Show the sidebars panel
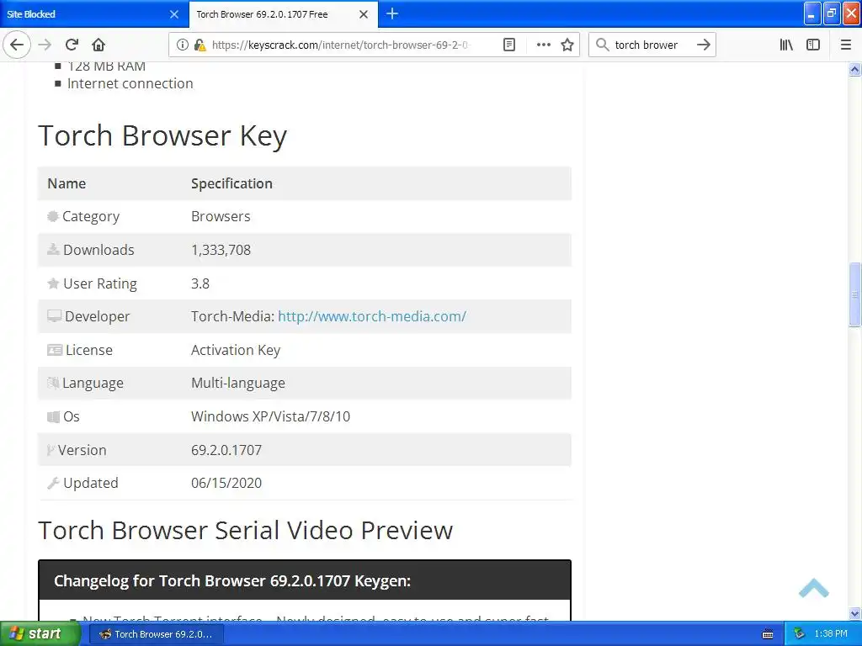Viewport: 862px width, 646px height. (813, 45)
